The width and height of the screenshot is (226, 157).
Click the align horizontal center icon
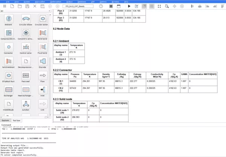tap(200, 6)
